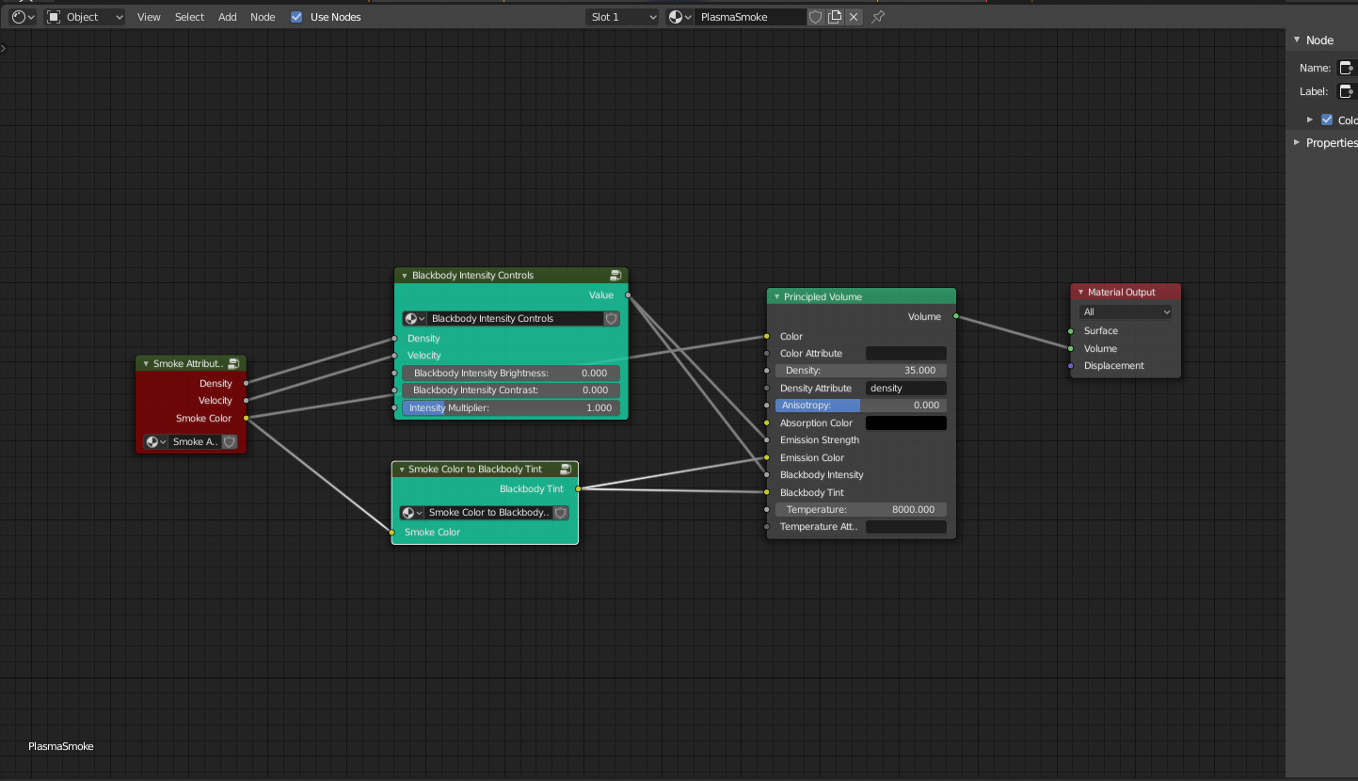
Task: Click the Name datablock icon in the sidebar
Action: click(x=1347, y=67)
